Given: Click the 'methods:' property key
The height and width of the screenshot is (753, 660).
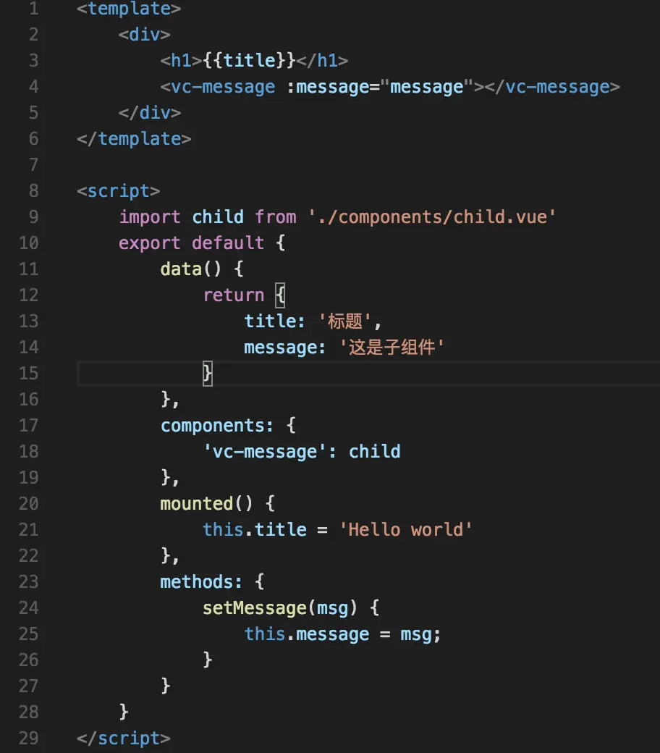Looking at the screenshot, I should click(200, 582).
